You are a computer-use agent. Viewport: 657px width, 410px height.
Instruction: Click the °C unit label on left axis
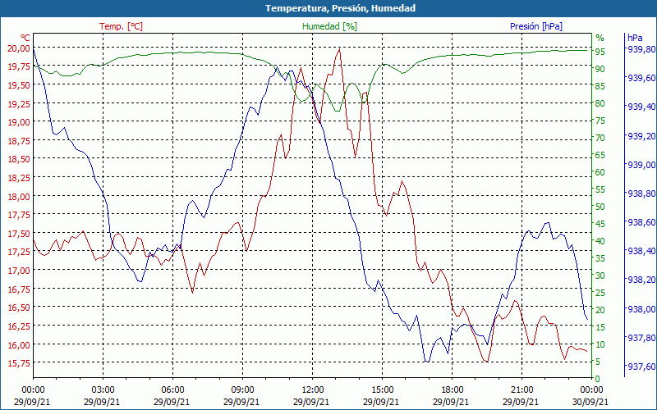point(25,38)
